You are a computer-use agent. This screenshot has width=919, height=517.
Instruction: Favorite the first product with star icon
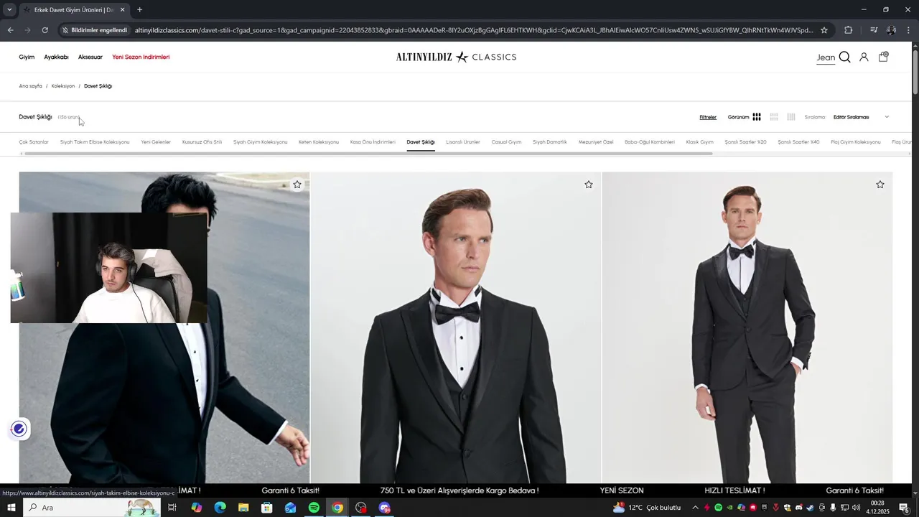[x=297, y=185]
